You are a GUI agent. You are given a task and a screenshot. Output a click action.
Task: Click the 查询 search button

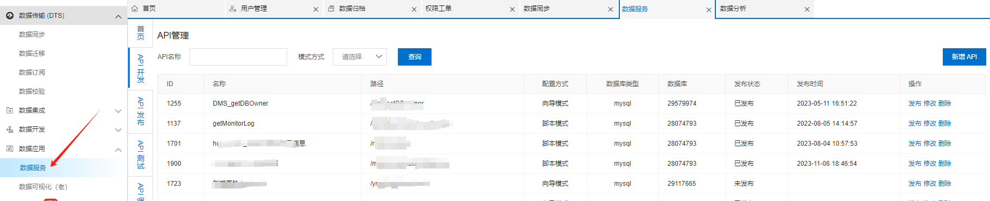415,57
